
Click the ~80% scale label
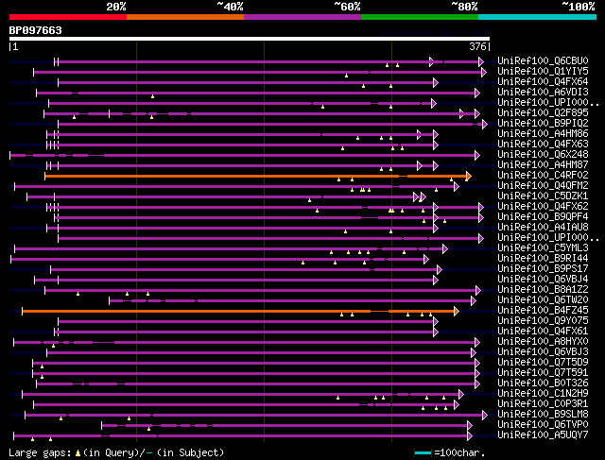464,7
